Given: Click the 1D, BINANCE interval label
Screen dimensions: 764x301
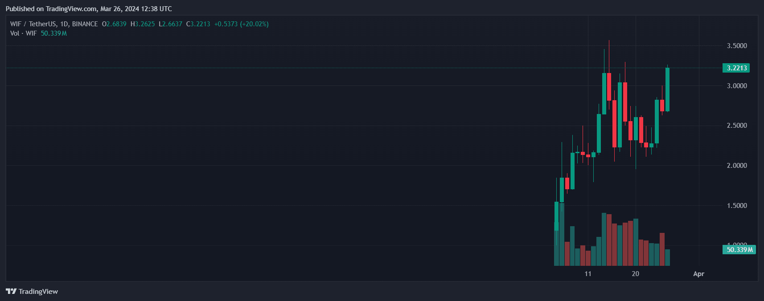Looking at the screenshot, I should click(x=79, y=24).
